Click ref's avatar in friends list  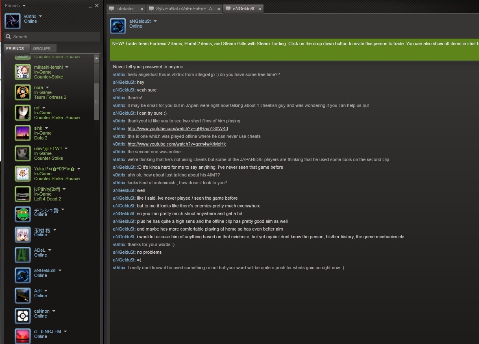(x=23, y=112)
